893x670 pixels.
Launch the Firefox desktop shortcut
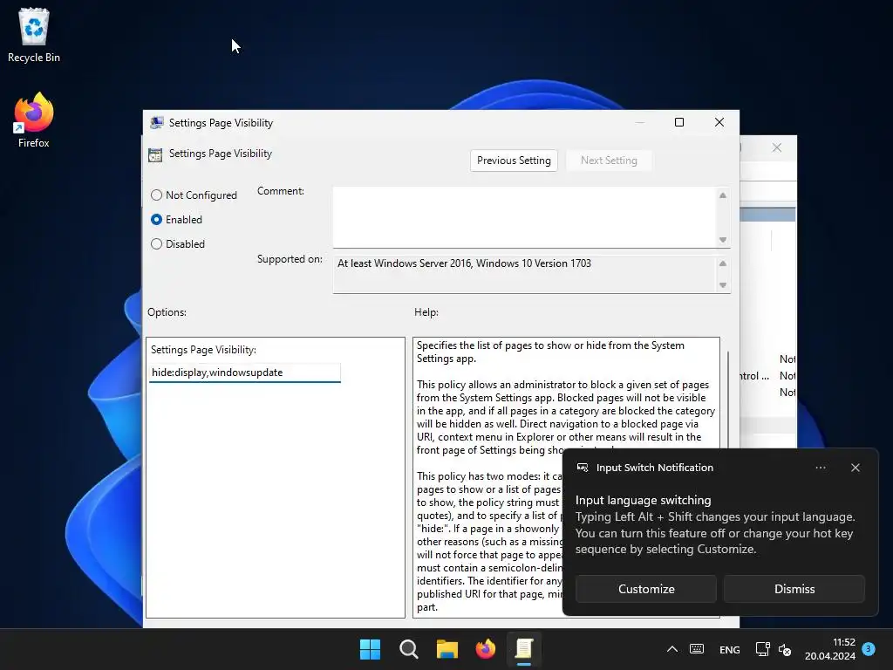34,120
